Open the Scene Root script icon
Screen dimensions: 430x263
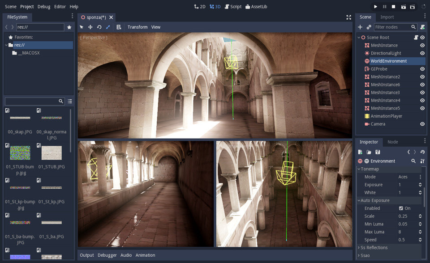coord(416,38)
